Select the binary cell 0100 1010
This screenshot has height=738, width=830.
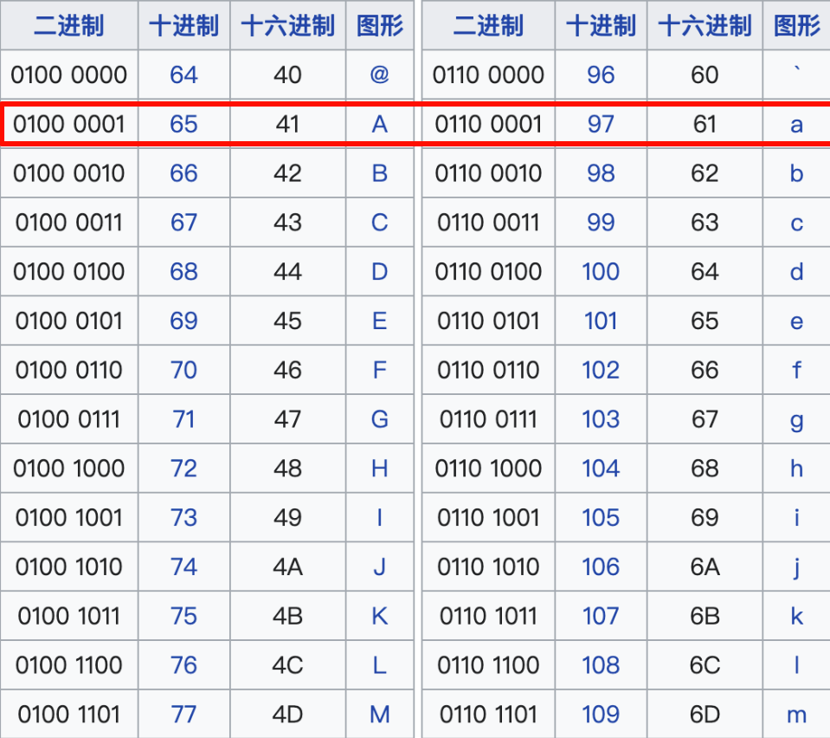68,567
